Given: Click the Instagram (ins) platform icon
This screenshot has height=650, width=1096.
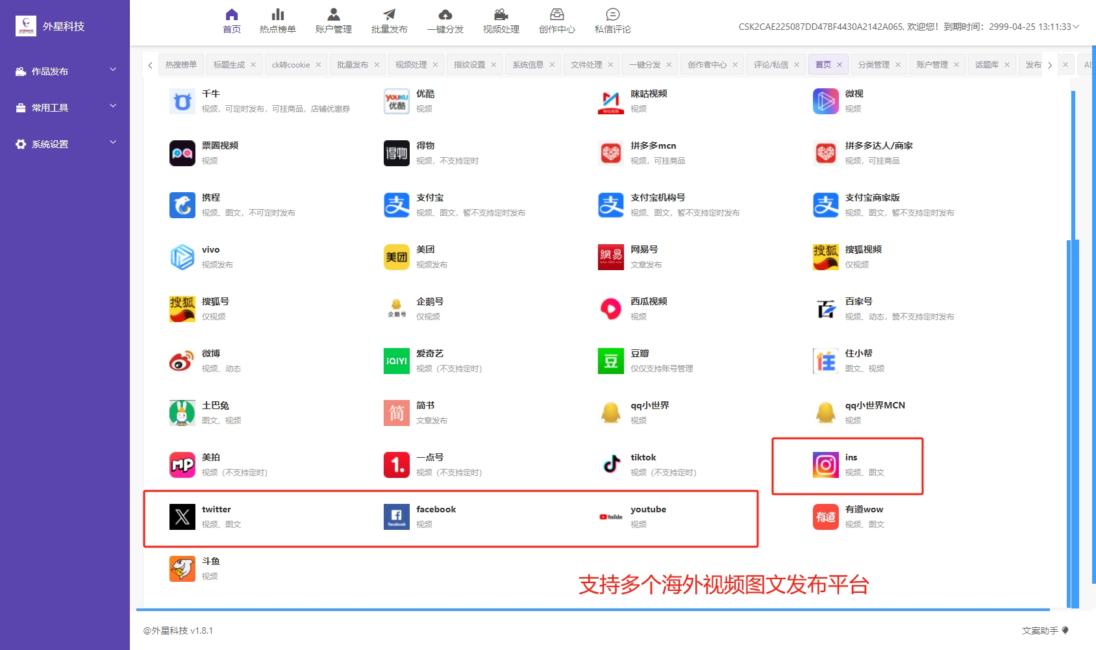Looking at the screenshot, I should point(825,464).
